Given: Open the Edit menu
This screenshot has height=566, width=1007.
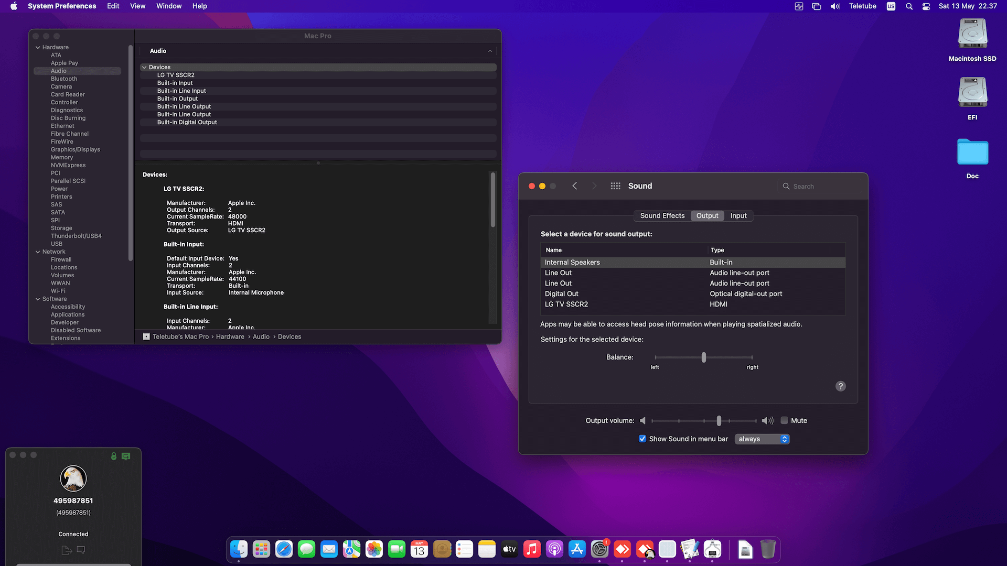Looking at the screenshot, I should pyautogui.click(x=113, y=6).
